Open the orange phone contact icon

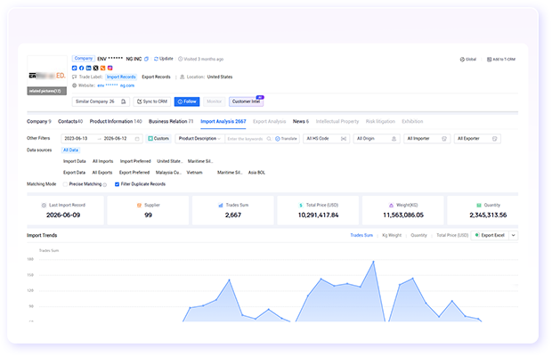(102, 68)
